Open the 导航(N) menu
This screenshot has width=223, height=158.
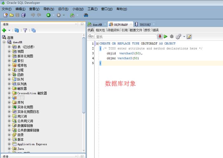pyautogui.click(x=49, y=9)
